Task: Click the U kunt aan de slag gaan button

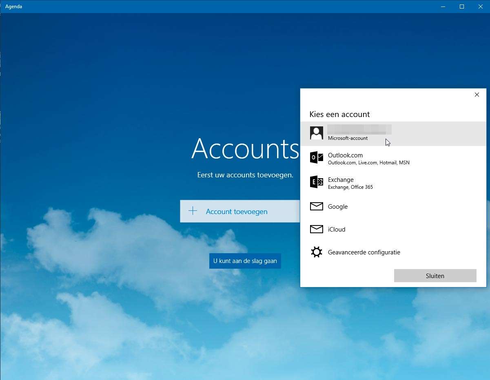Action: pos(245,261)
